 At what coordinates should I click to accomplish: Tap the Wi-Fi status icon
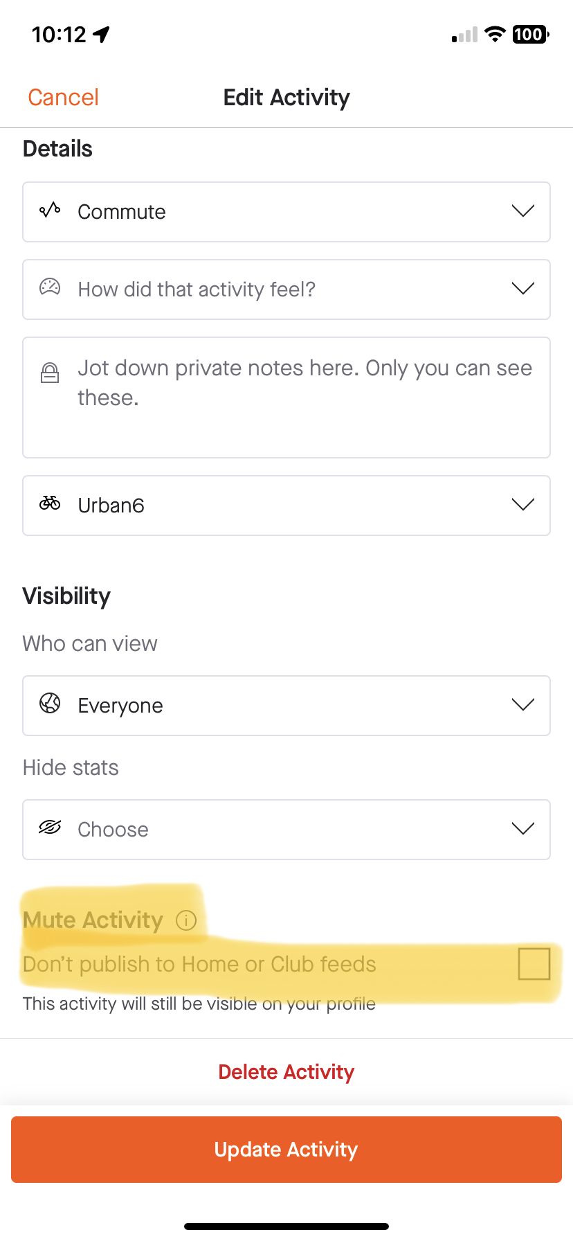[494, 34]
